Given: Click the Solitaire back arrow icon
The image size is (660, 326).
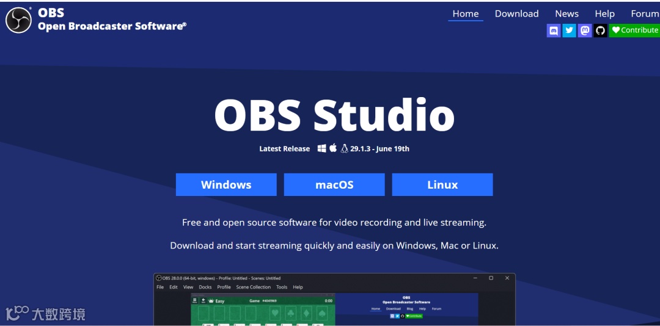Looking at the screenshot, I should click(204, 301).
